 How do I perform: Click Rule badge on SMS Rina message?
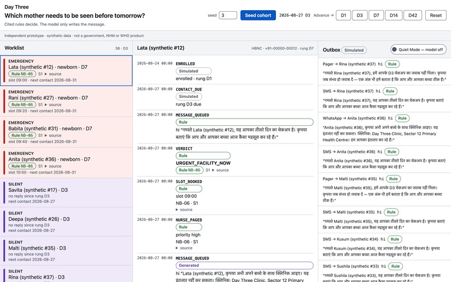(390, 91)
